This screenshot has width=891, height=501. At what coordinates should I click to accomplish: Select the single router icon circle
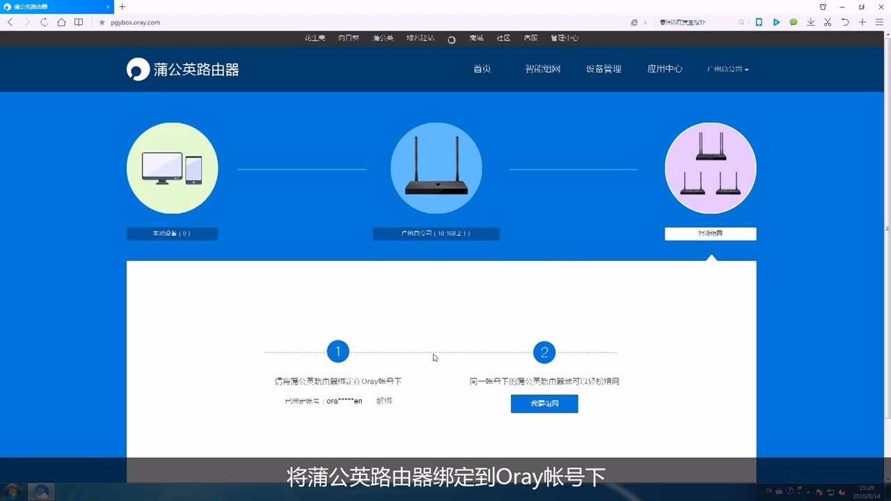(436, 168)
